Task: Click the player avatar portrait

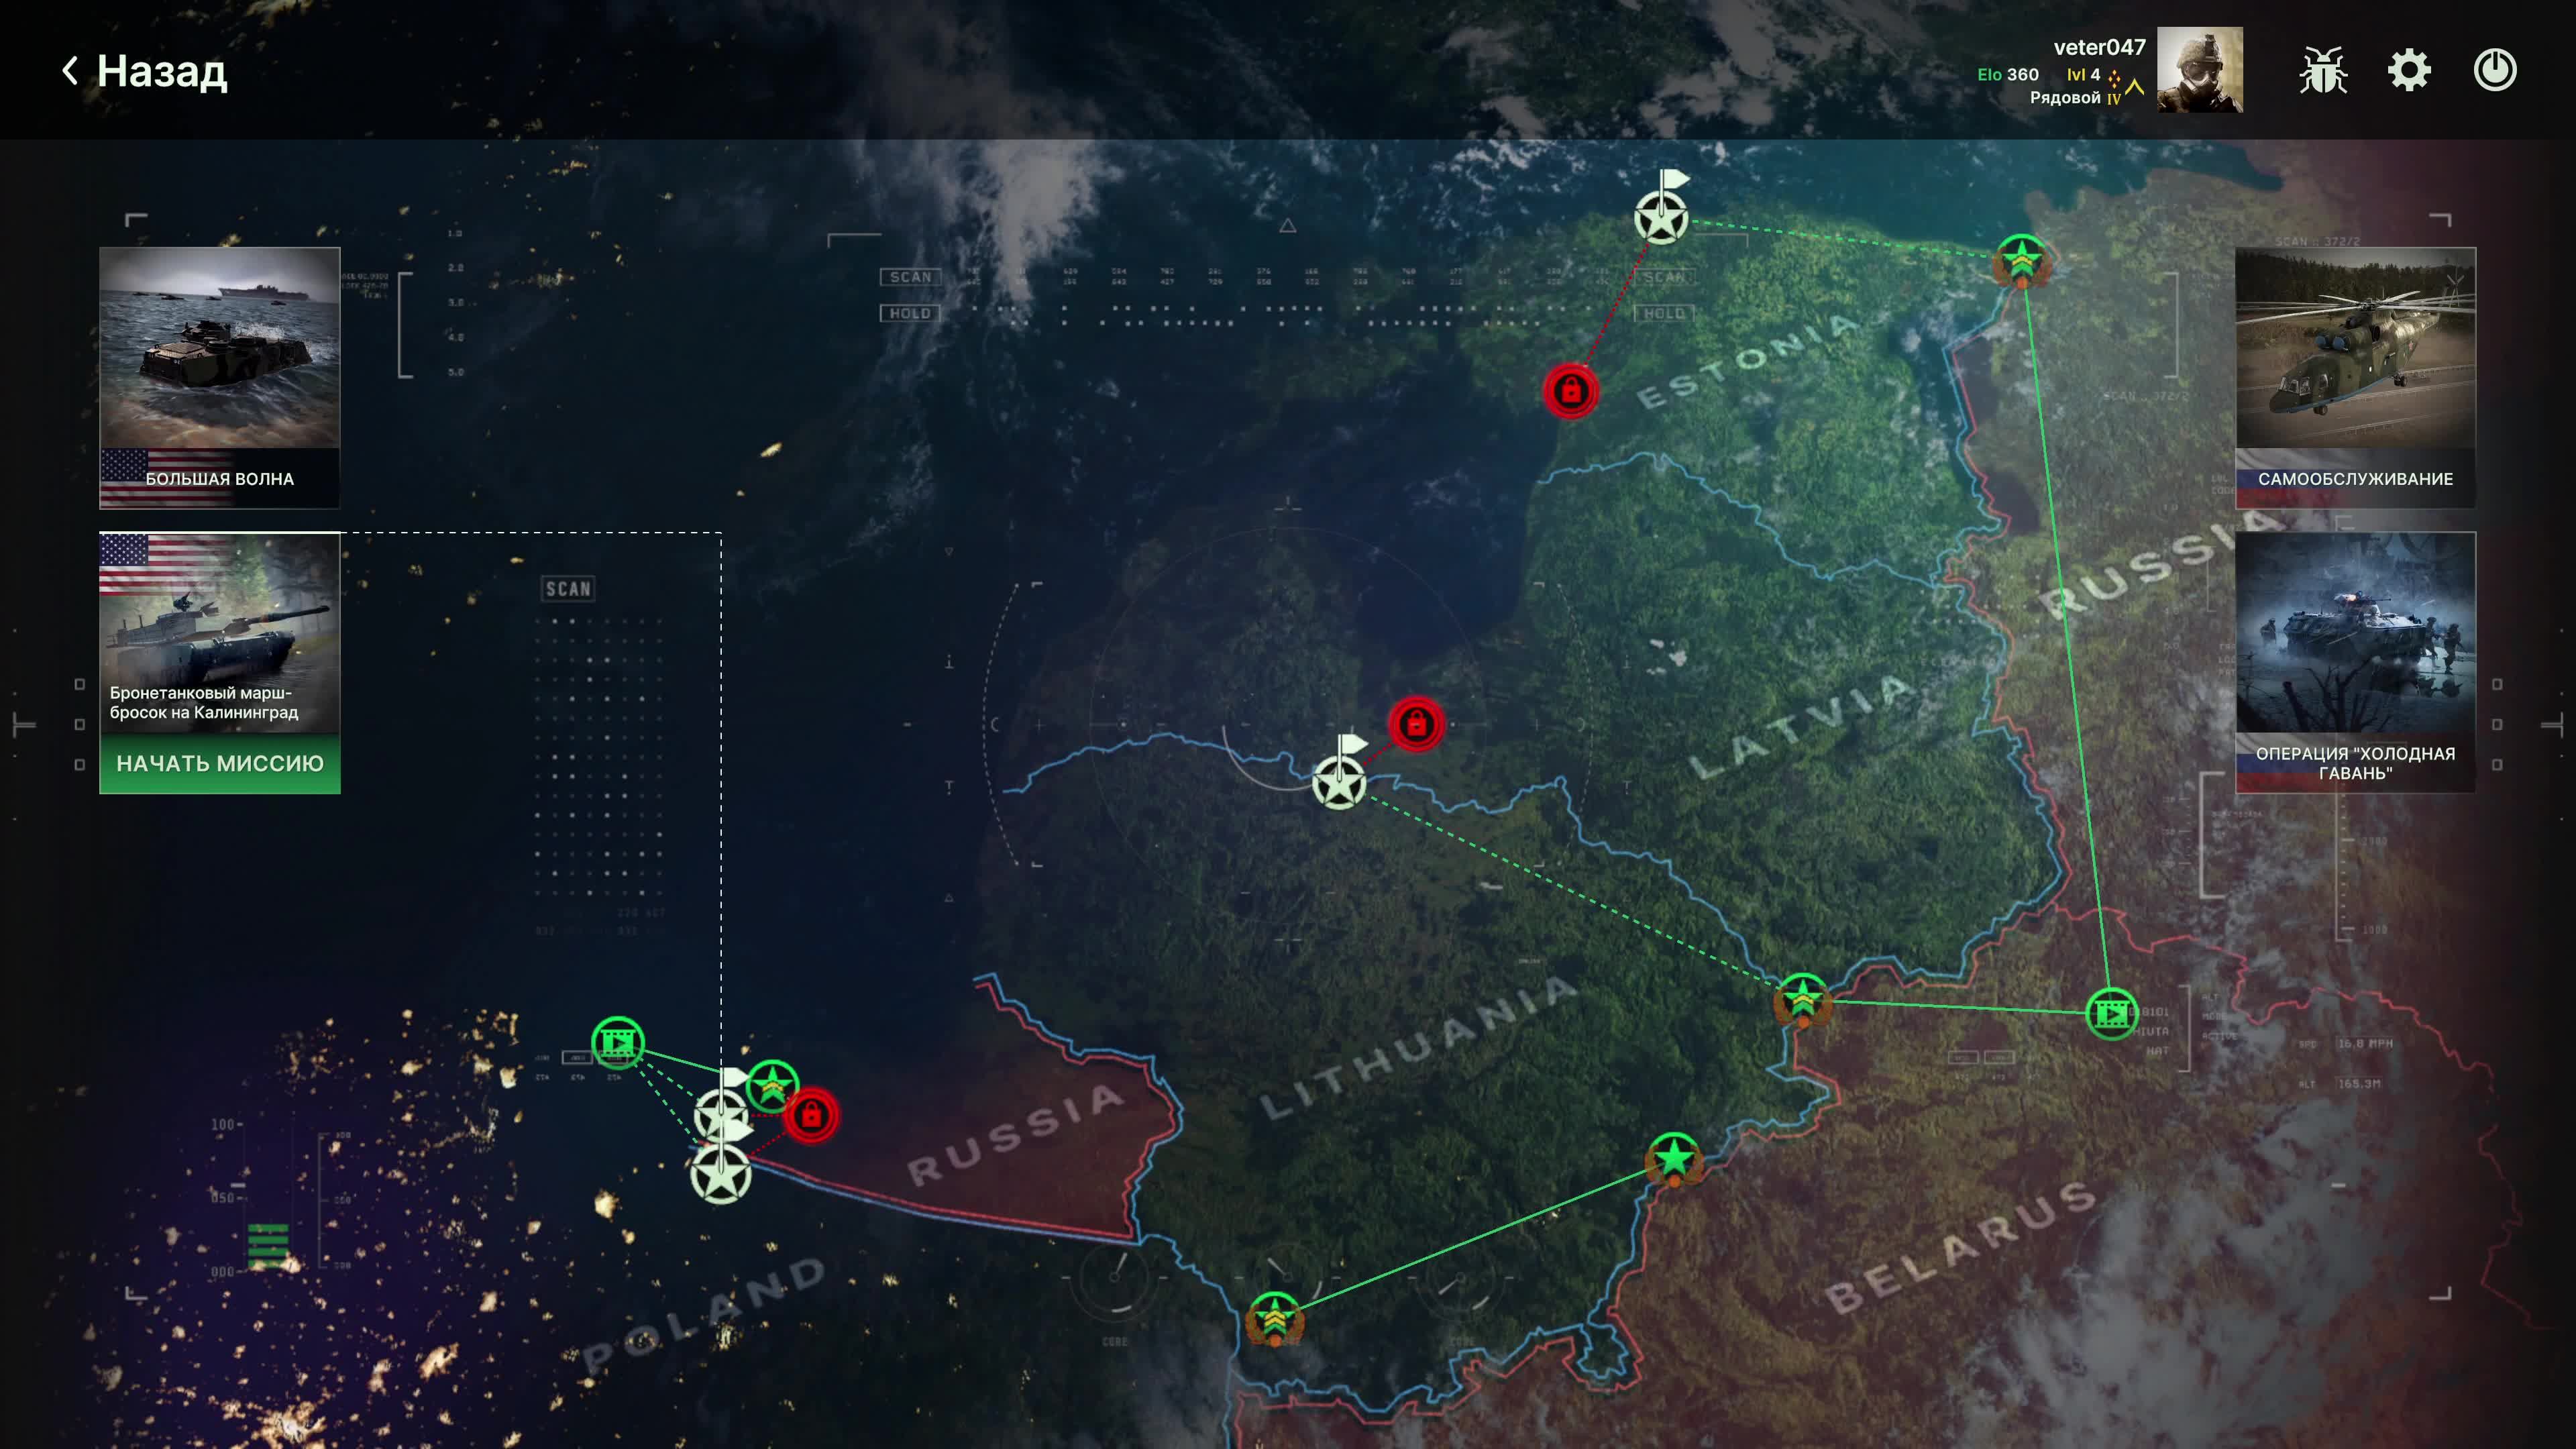Action: pos(2199,70)
